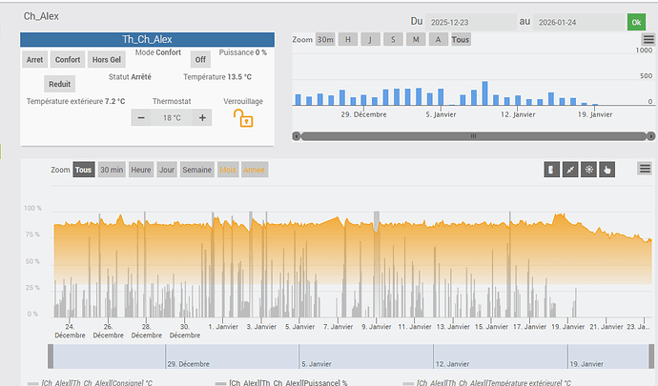The width and height of the screenshot is (658, 386).
Task: Set mode to Confort
Action: 67,59
